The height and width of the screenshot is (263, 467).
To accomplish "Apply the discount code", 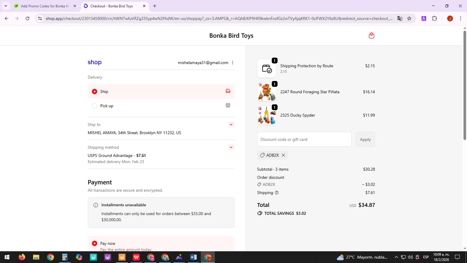I will click(365, 139).
